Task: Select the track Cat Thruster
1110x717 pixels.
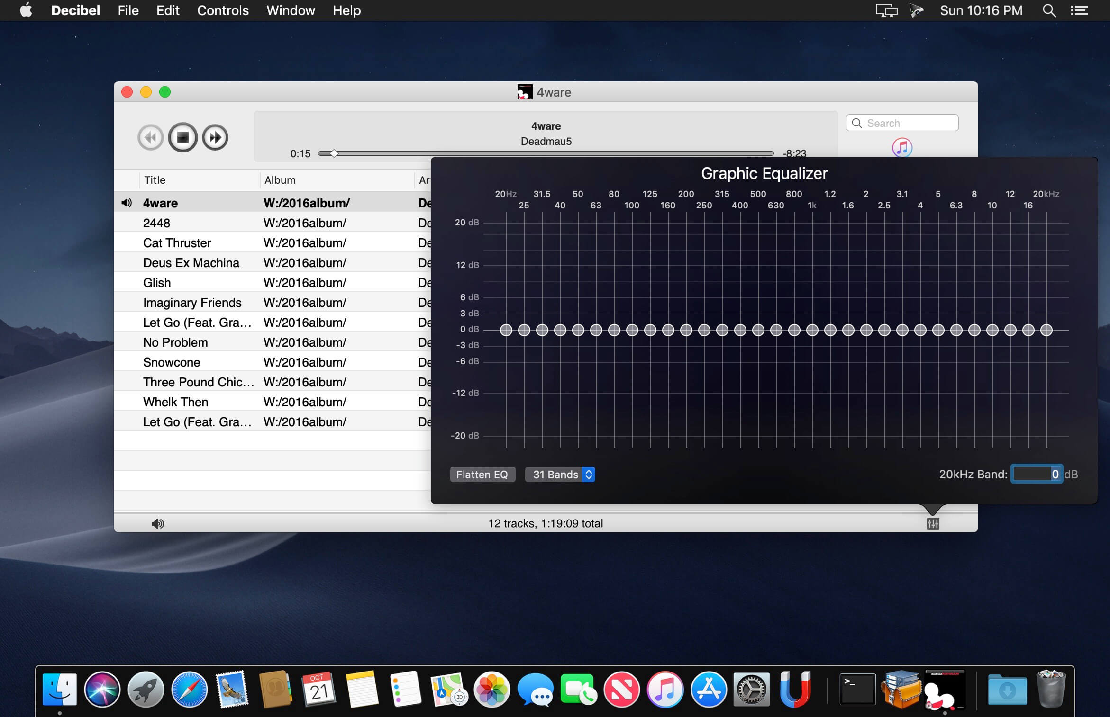Action: [x=272, y=242]
